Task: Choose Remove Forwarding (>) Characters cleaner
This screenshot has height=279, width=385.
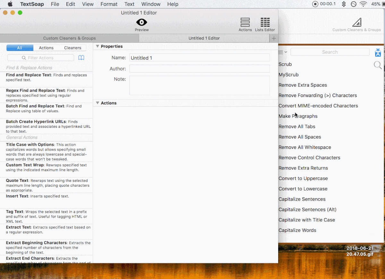Action: [318, 95]
